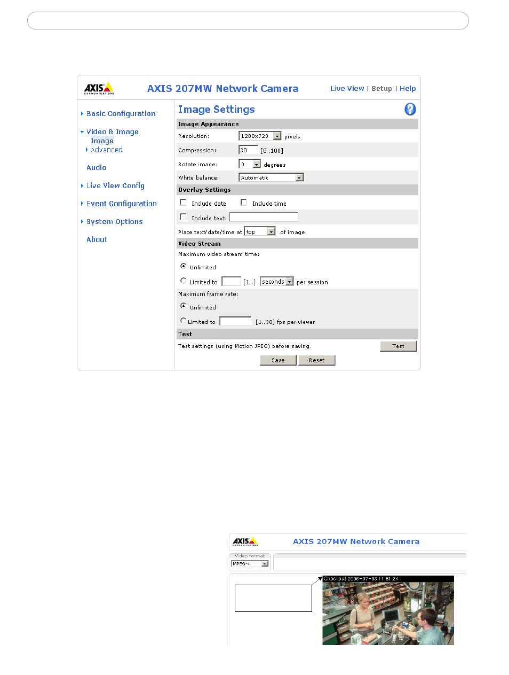Go to Live View link
Image resolution: width=509 pixels, height=675 pixels.
pyautogui.click(x=347, y=89)
